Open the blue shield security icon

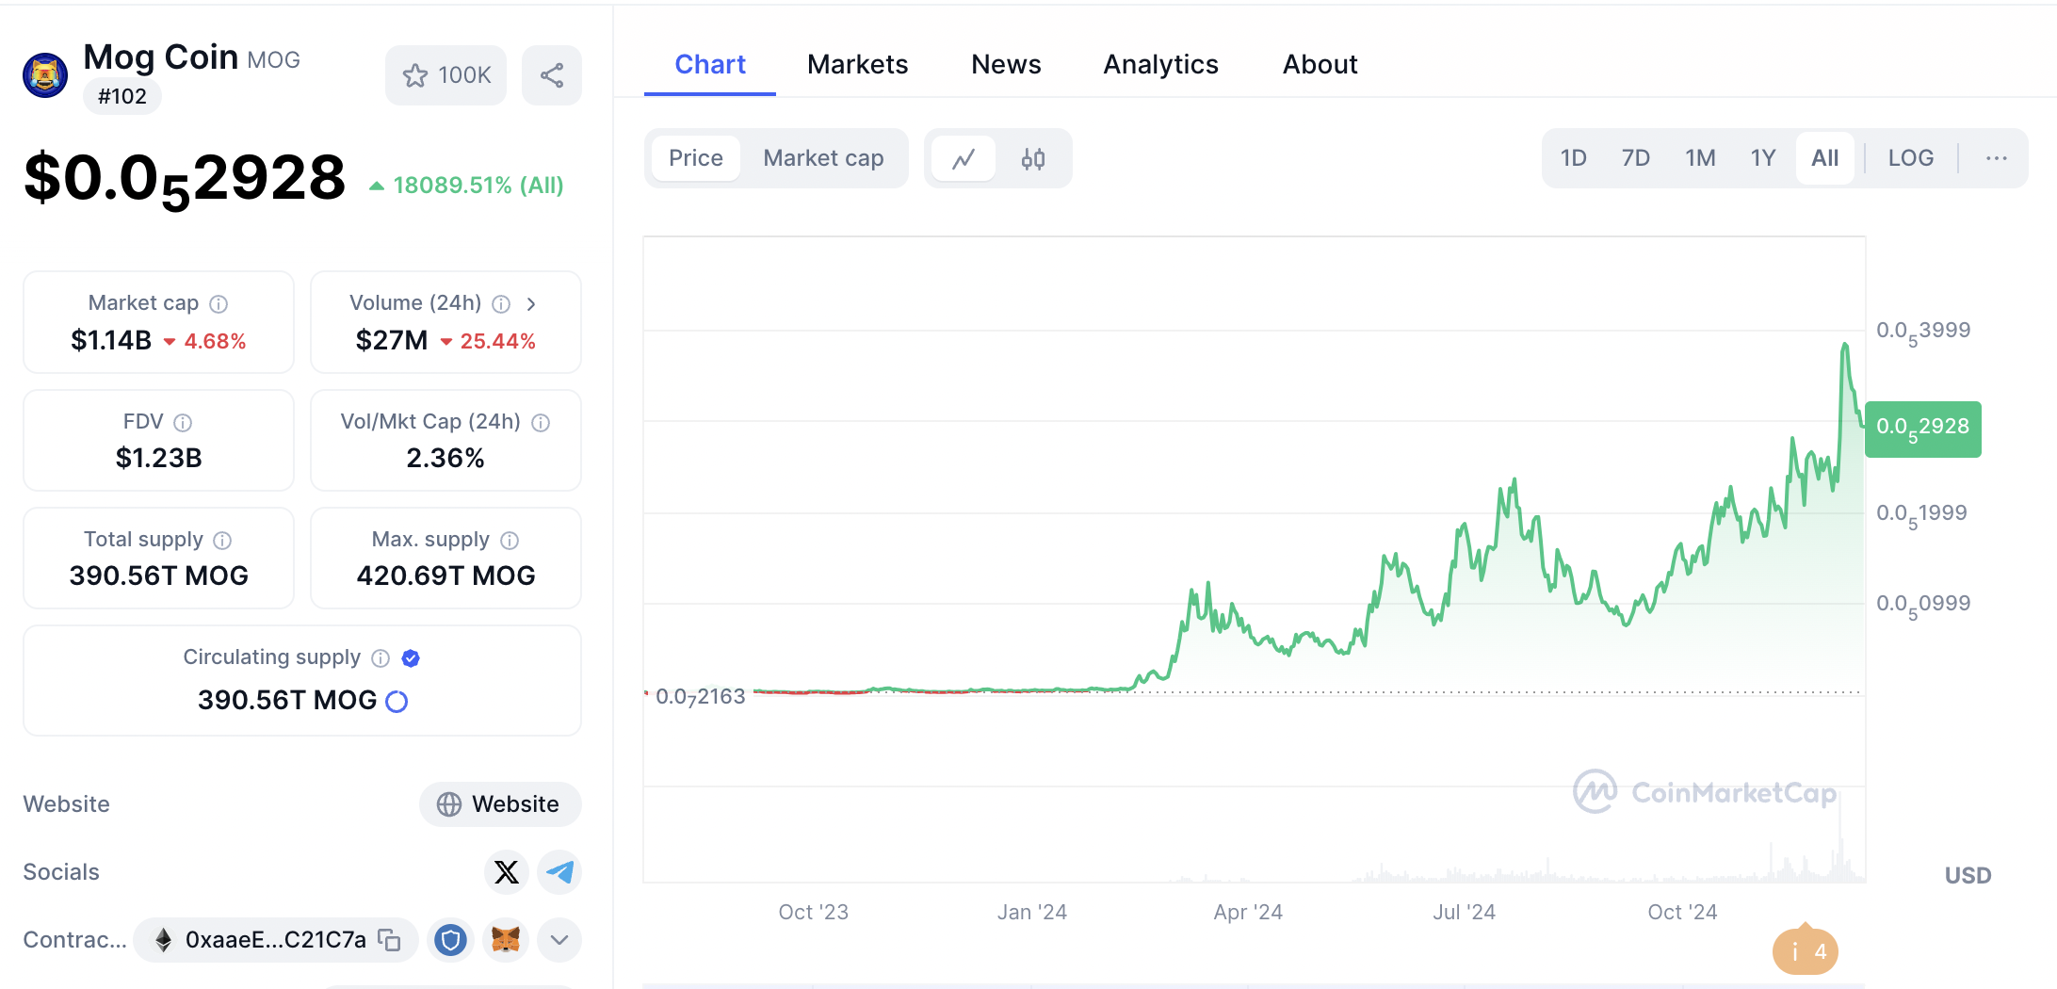450,940
